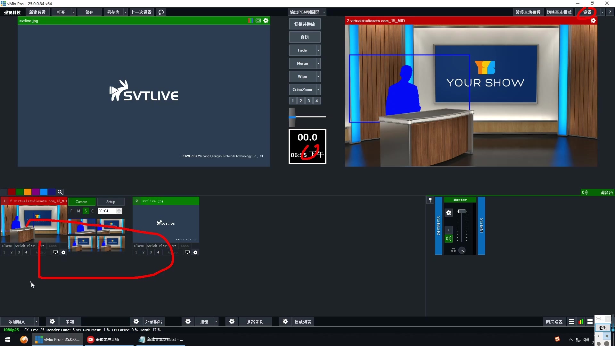Expand the 推流 (Streaming) settings dropdown
This screenshot has height=346, width=615.
pos(216,322)
